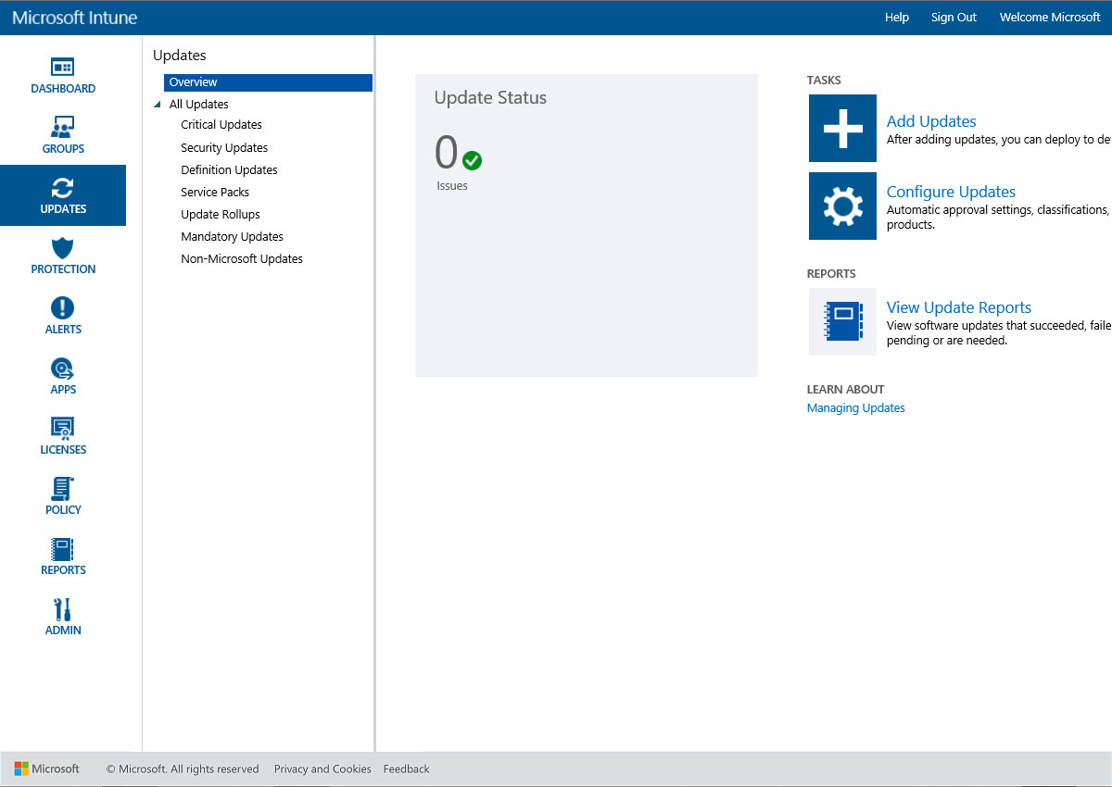Click the Add Updates plus tile

point(842,128)
